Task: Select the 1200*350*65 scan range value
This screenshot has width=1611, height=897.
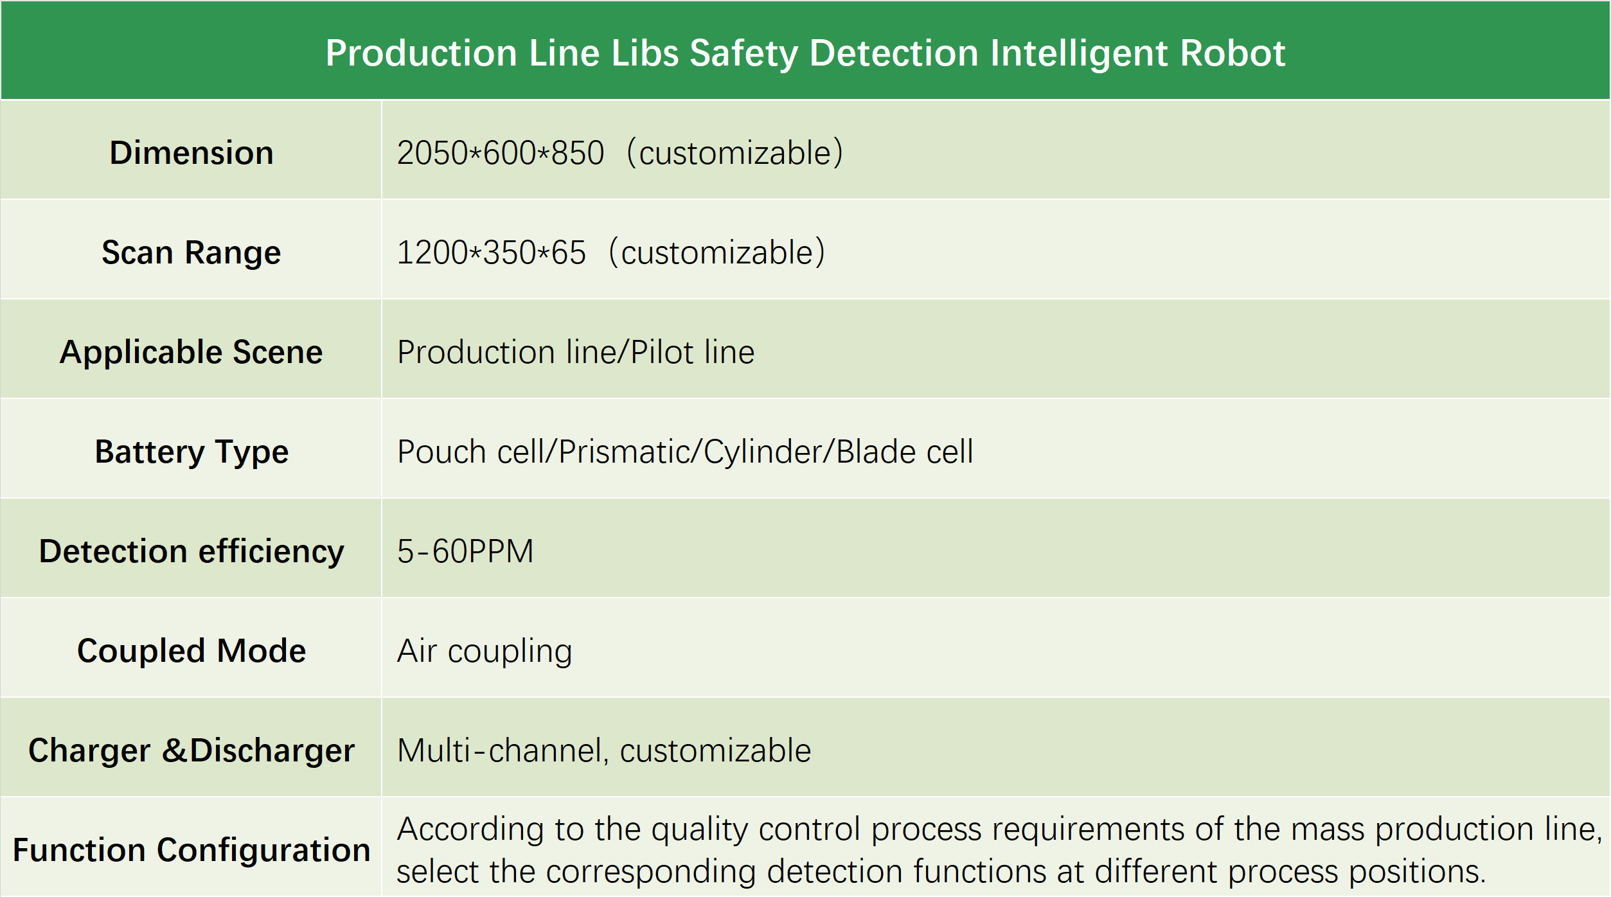Action: pos(491,253)
